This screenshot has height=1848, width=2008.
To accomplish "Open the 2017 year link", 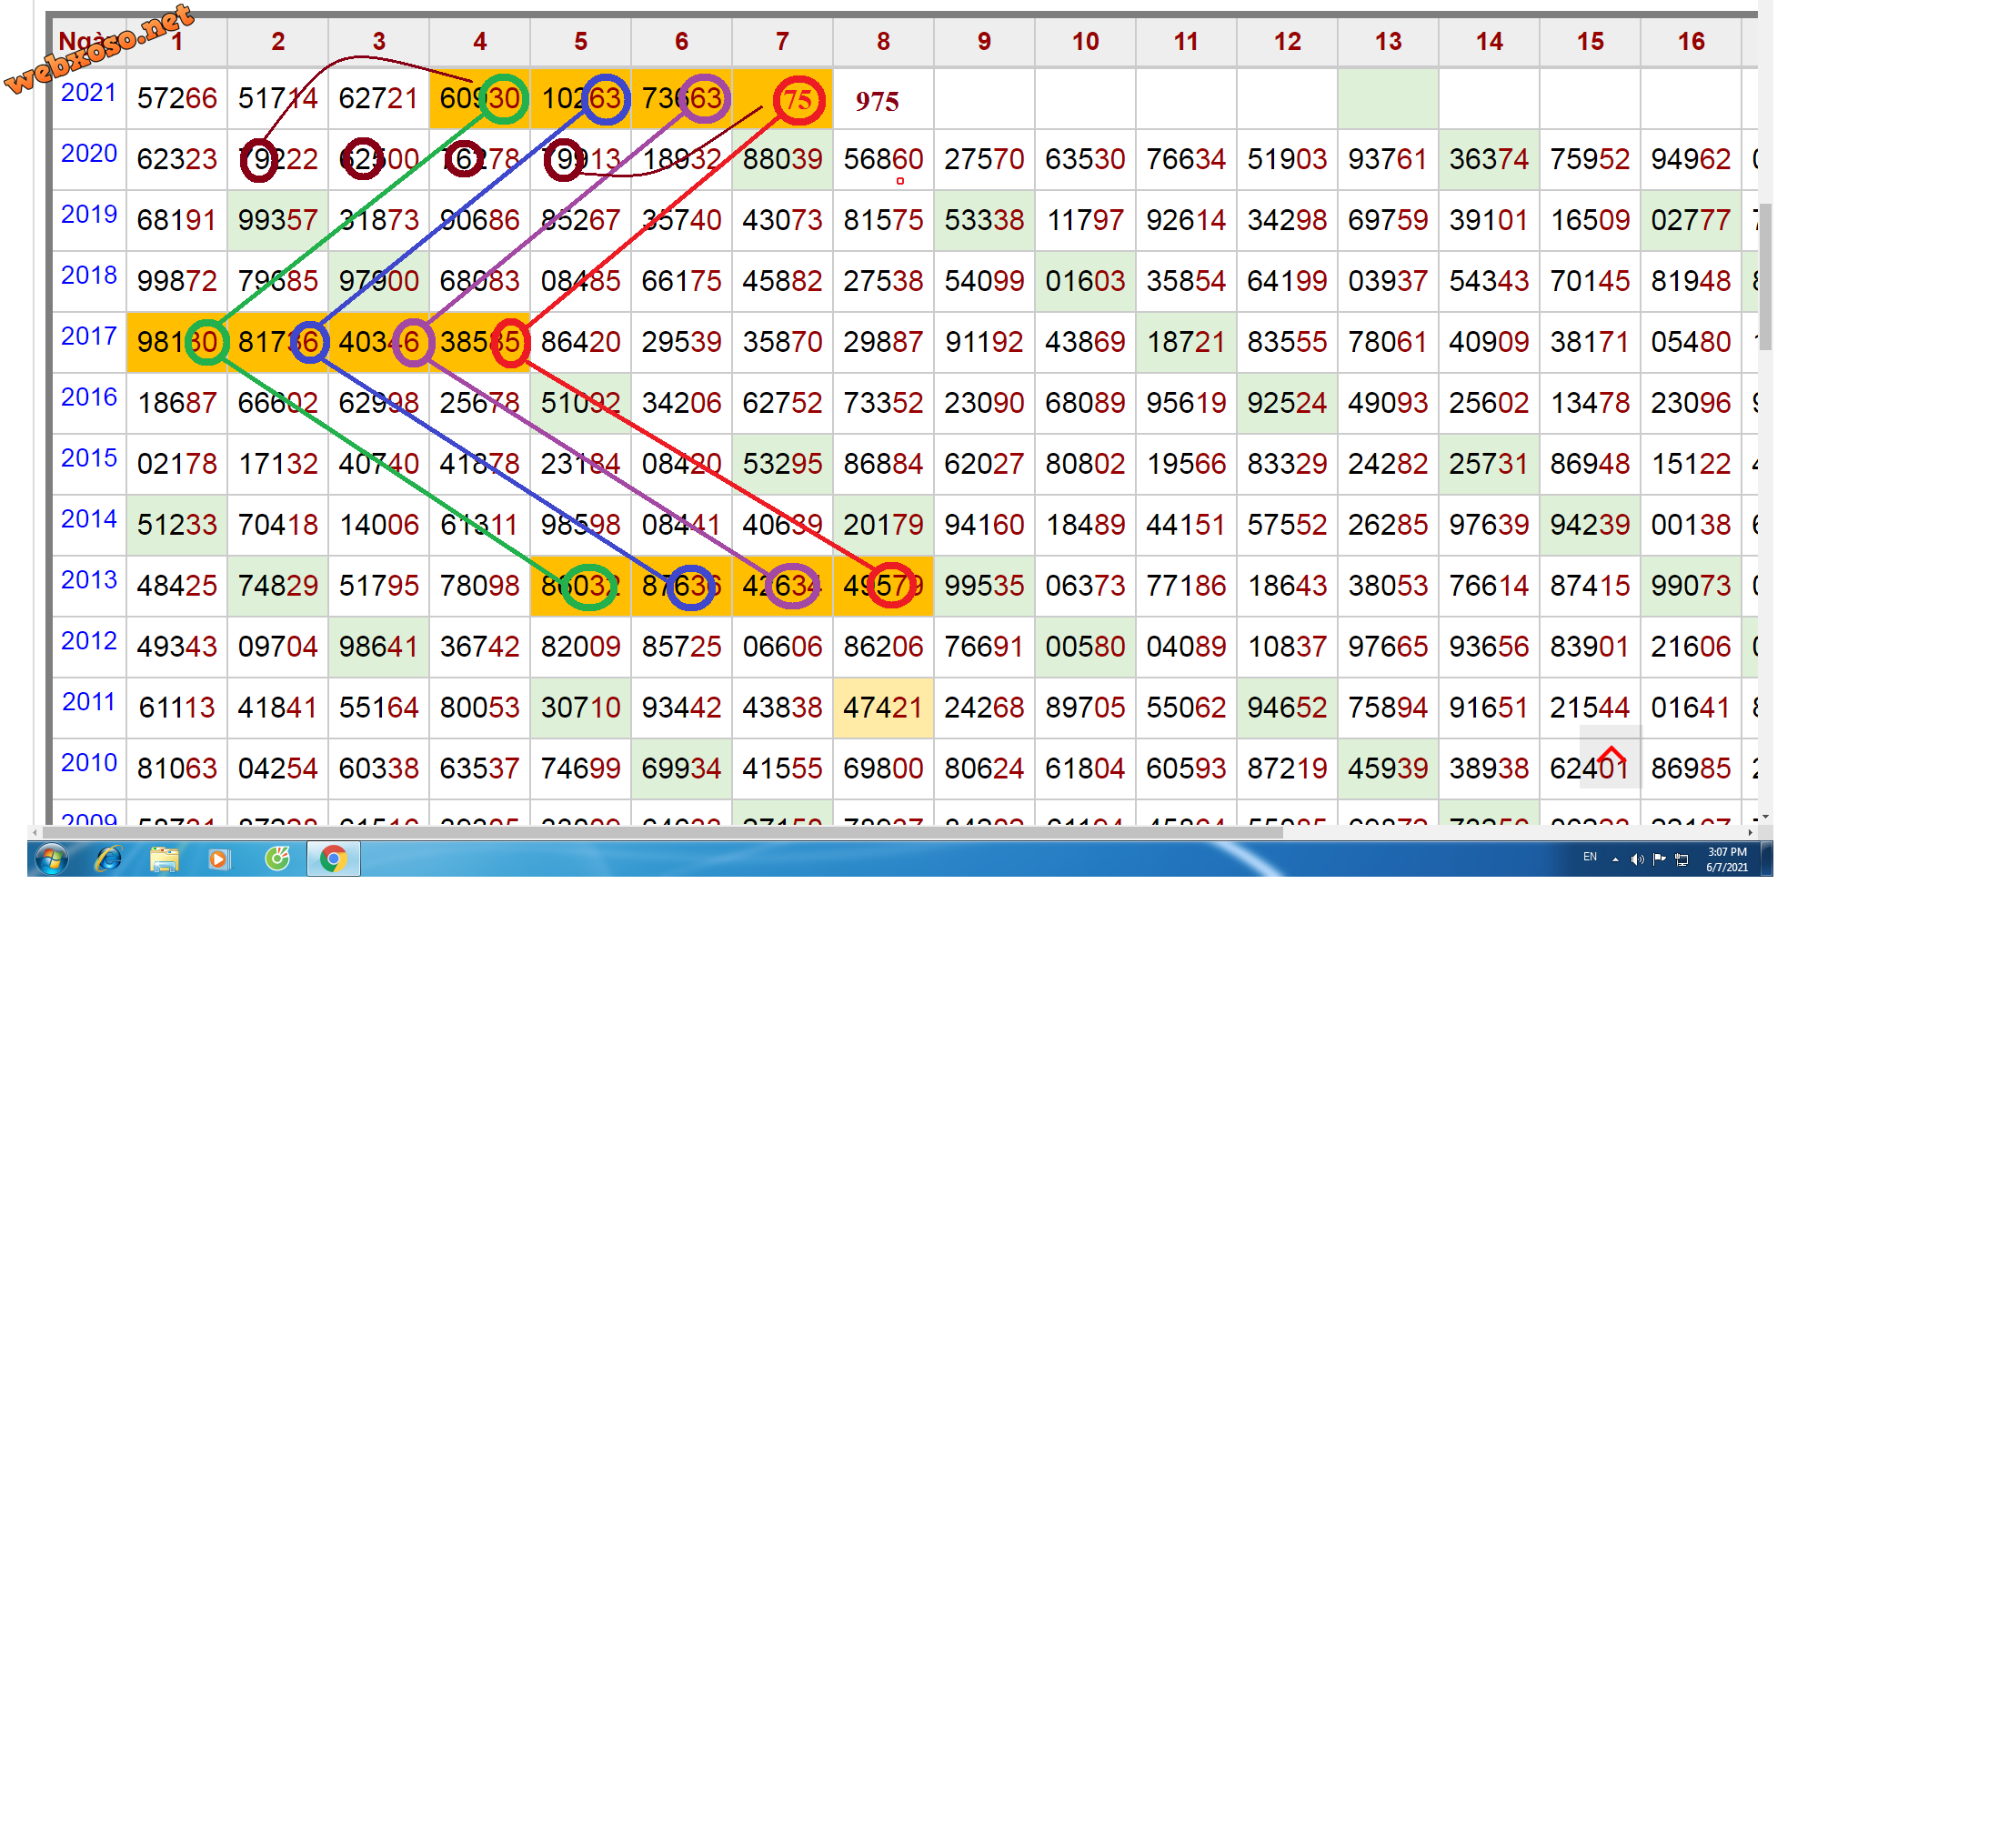I will 89,336.
